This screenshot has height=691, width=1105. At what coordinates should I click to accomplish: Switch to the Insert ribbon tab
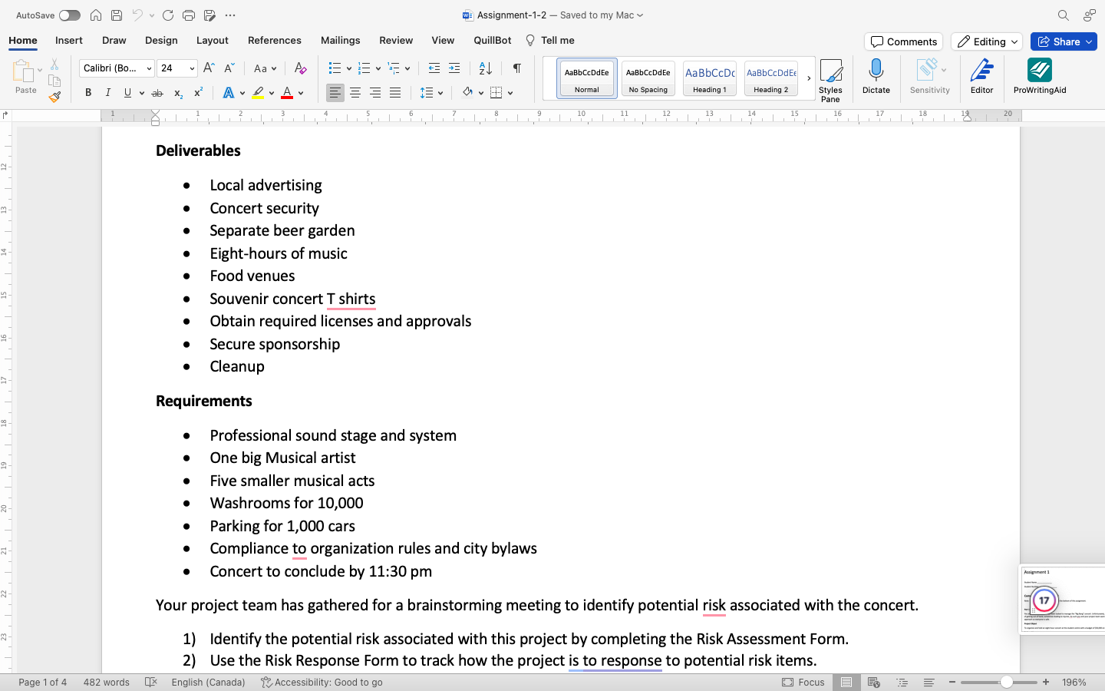click(x=69, y=40)
